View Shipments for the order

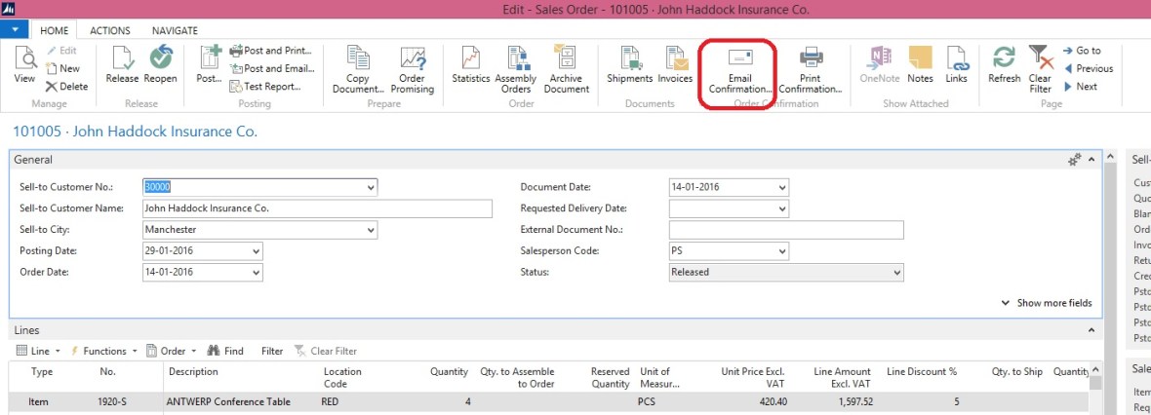[x=630, y=65]
